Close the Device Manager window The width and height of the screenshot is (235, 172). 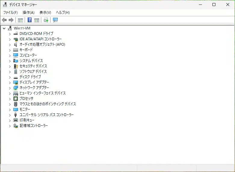click(x=228, y=5)
